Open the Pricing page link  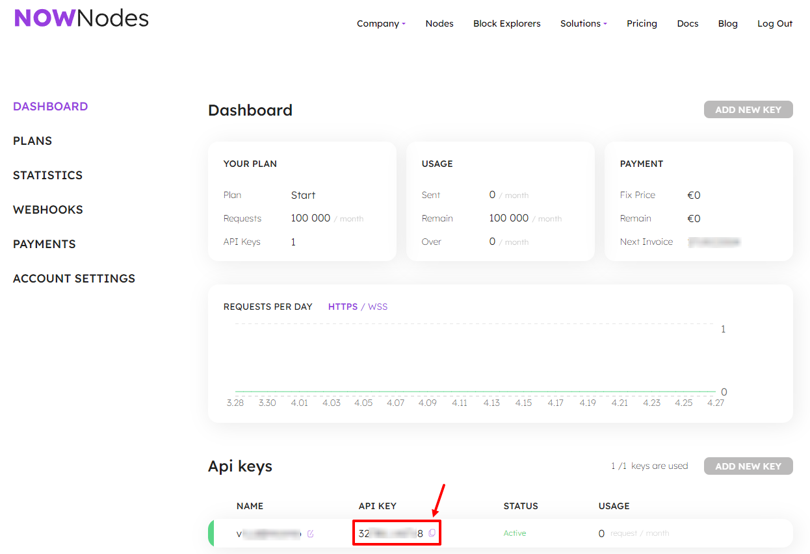[642, 23]
